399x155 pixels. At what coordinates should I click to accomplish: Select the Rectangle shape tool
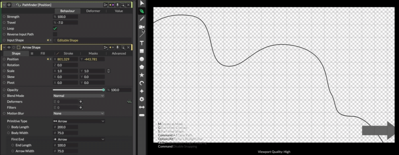click(142, 51)
